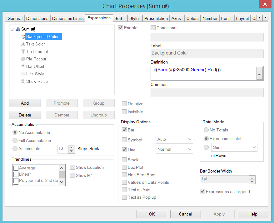Select Full Accumulation radio button
The width and height of the screenshot is (274, 223).
click(15, 140)
